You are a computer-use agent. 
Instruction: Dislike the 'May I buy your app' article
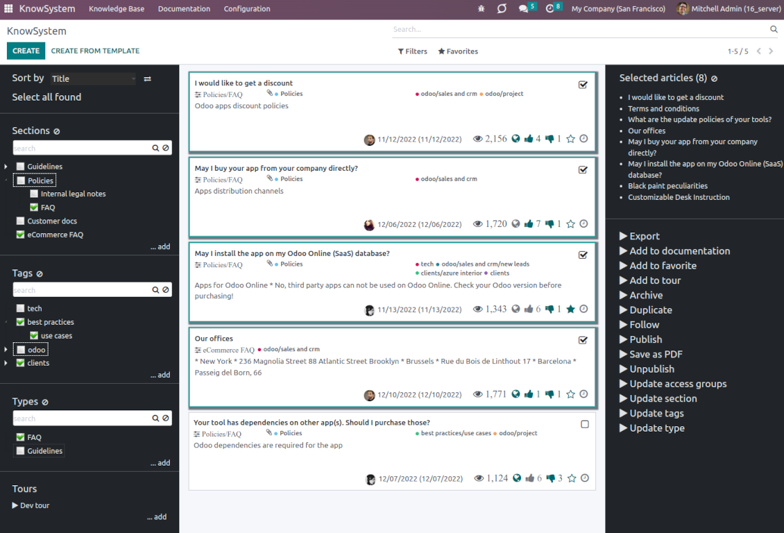(549, 224)
